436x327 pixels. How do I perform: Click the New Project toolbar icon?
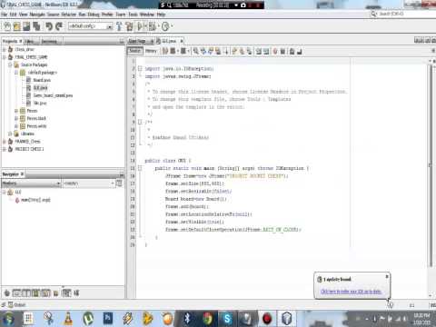pos(17,26)
